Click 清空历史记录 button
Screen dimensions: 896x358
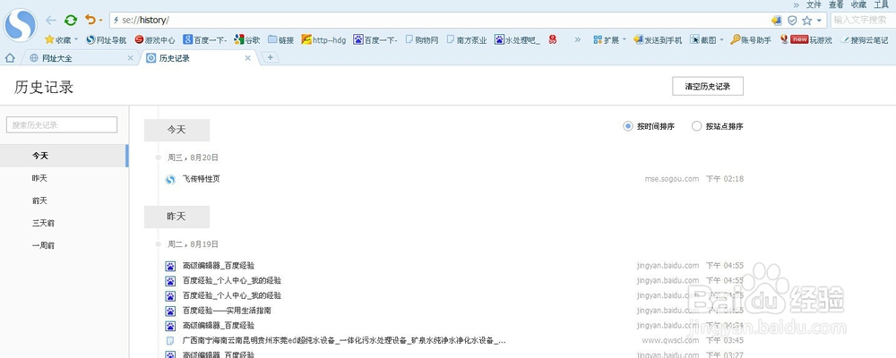pos(708,87)
